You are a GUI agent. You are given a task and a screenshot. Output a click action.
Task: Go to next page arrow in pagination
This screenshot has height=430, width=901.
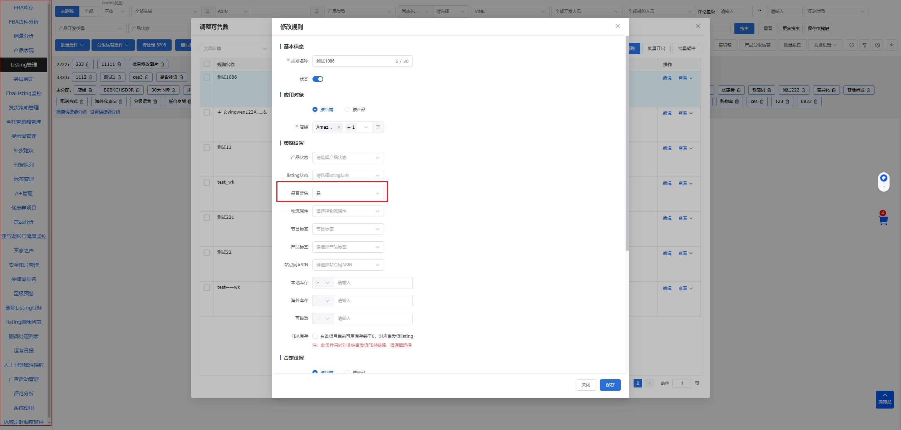(649, 383)
